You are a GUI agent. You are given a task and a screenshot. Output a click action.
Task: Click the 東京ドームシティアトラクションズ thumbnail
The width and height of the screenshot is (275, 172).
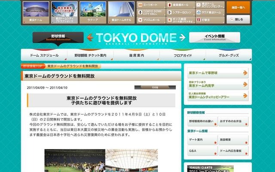pos(64,12)
